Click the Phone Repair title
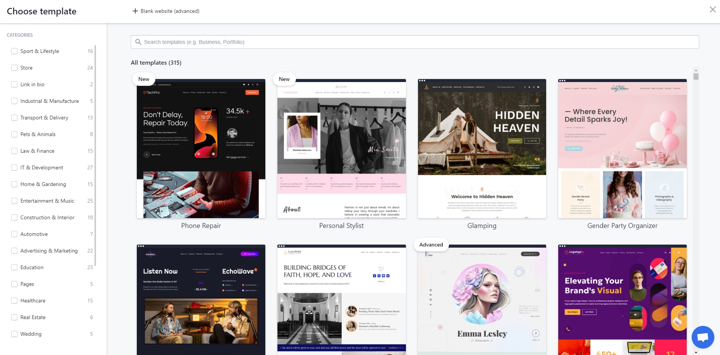This screenshot has height=355, width=720. click(x=201, y=226)
